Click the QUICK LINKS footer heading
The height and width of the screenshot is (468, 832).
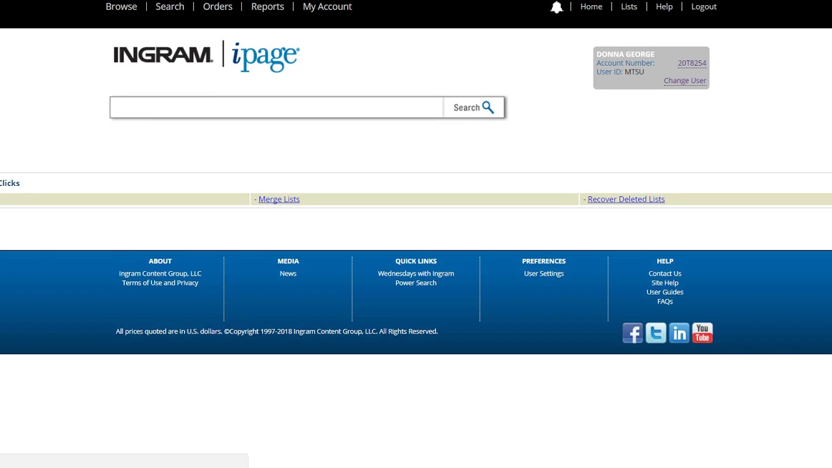416,261
